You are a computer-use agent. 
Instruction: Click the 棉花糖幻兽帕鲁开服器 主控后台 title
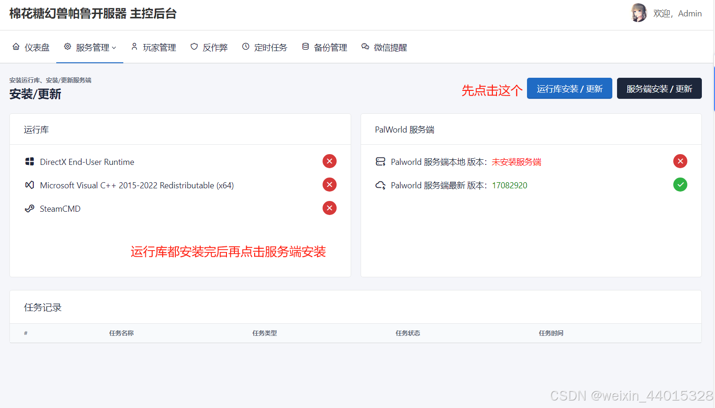93,14
